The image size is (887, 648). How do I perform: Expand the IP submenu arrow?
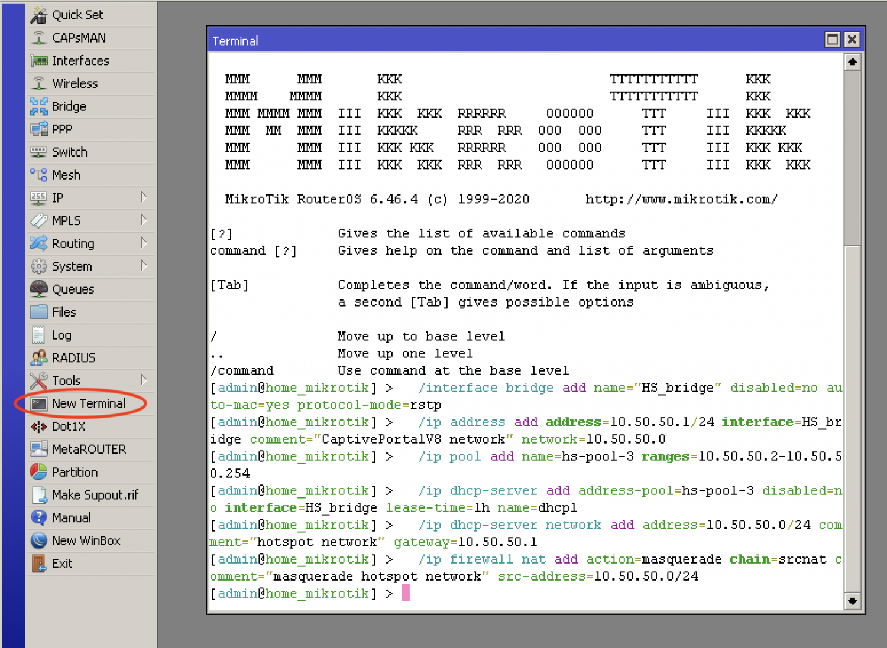click(x=143, y=197)
